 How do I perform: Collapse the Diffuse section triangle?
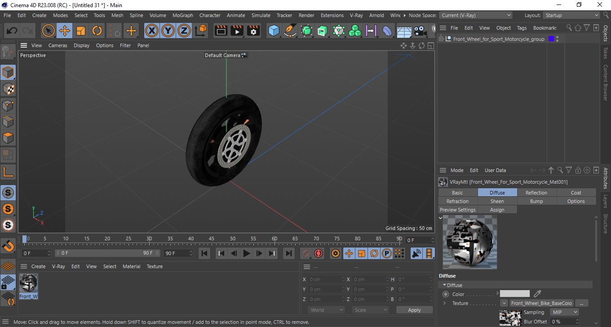(444, 285)
